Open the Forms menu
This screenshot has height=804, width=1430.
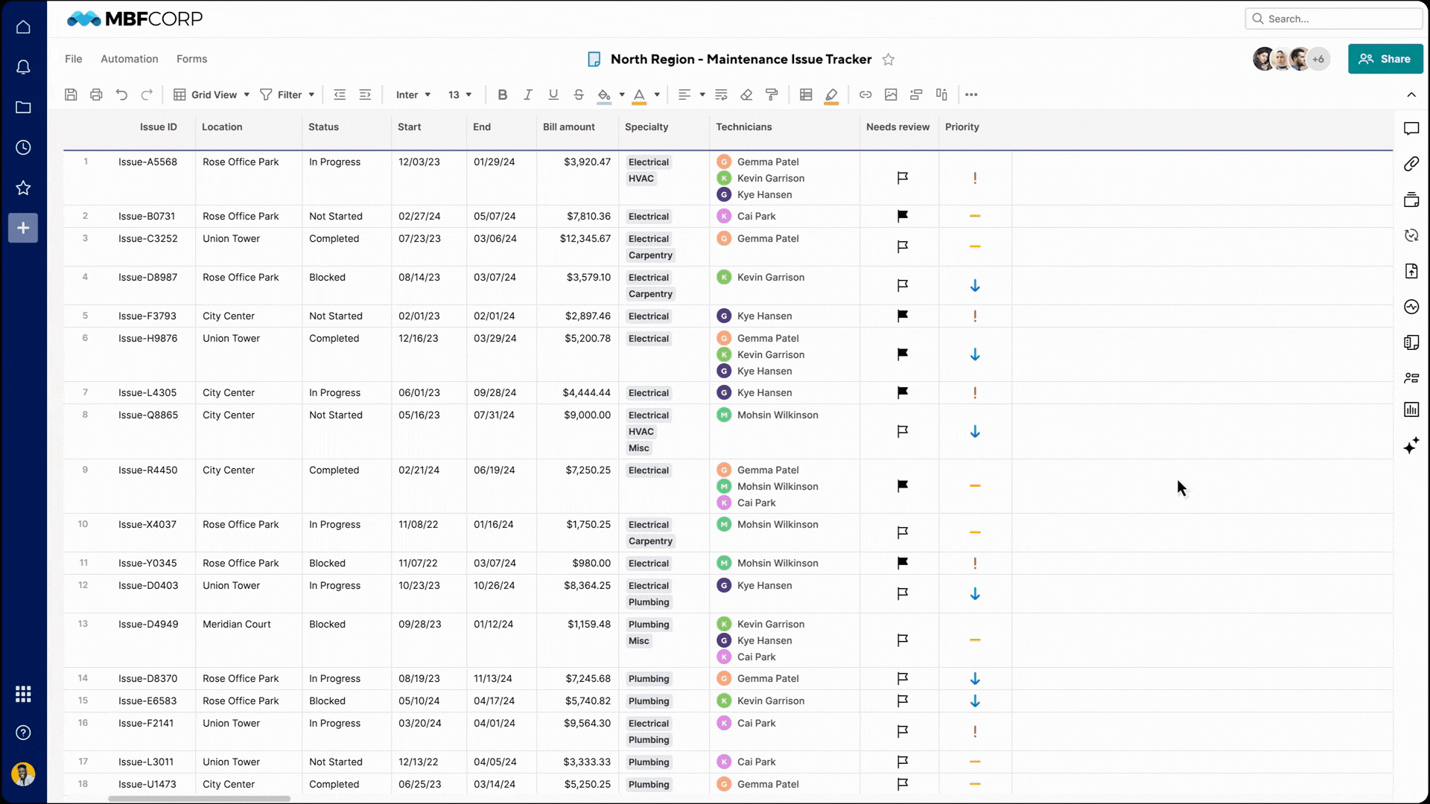[191, 59]
